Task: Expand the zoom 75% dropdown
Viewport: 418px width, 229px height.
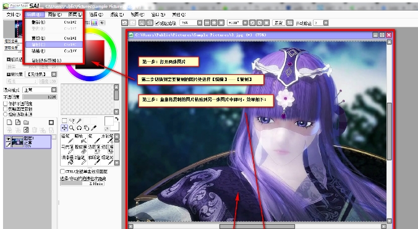Action: 200,23
